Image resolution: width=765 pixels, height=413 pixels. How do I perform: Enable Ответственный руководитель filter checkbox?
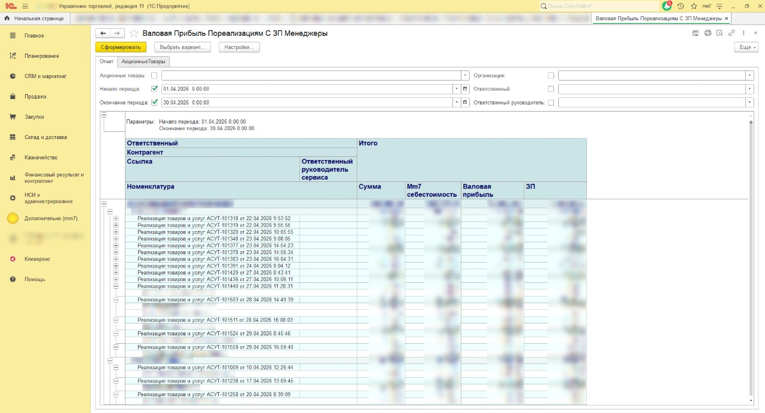coord(550,103)
